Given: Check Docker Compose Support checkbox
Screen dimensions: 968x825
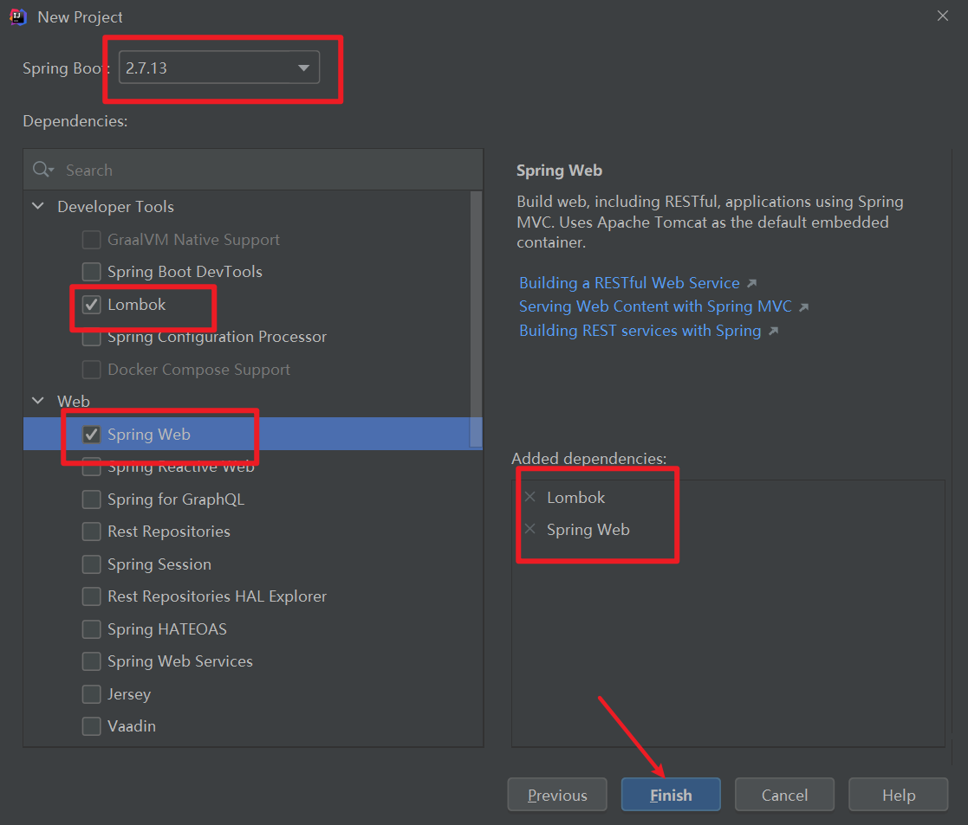Looking at the screenshot, I should pyautogui.click(x=91, y=370).
